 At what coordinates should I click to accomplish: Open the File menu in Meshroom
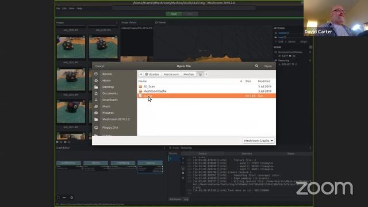[57, 9]
